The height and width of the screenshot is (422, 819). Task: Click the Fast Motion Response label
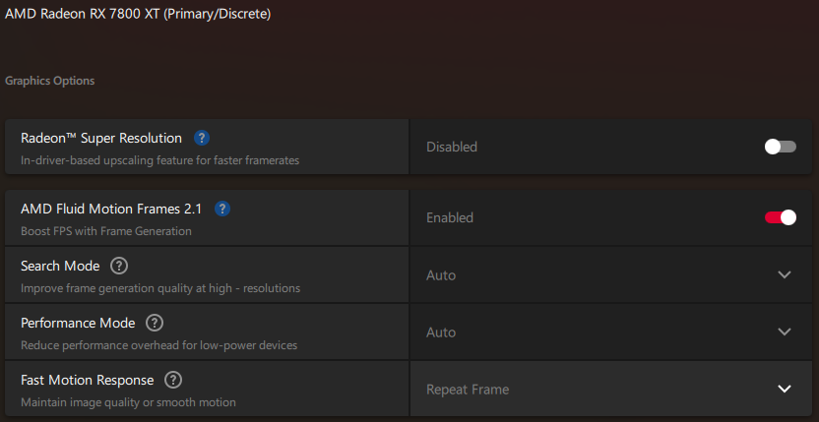pyautogui.click(x=88, y=380)
